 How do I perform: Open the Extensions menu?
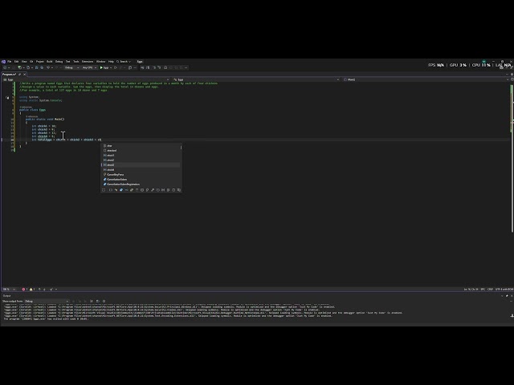[x=88, y=62]
